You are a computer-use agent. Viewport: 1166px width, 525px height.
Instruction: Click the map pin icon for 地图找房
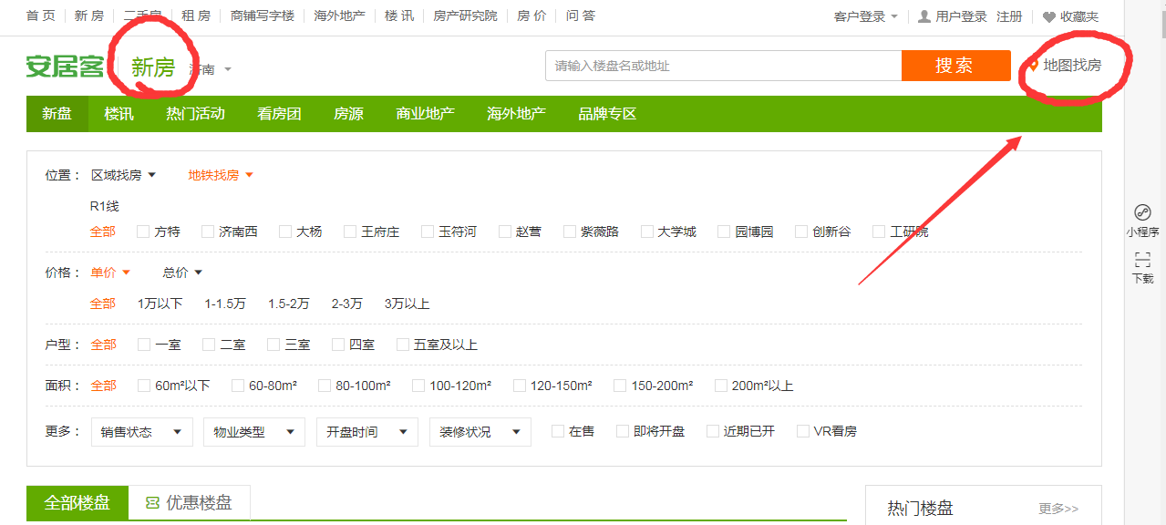coord(1034,65)
